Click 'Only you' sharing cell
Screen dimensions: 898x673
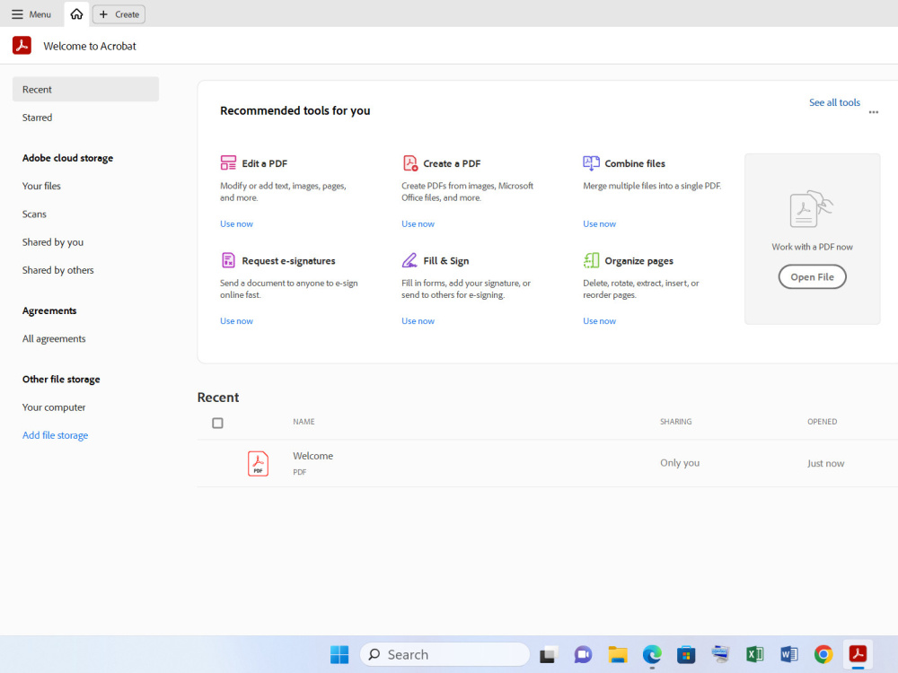coord(680,463)
